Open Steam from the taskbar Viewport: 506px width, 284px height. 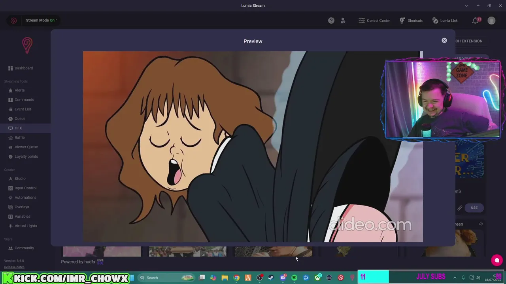click(271, 278)
